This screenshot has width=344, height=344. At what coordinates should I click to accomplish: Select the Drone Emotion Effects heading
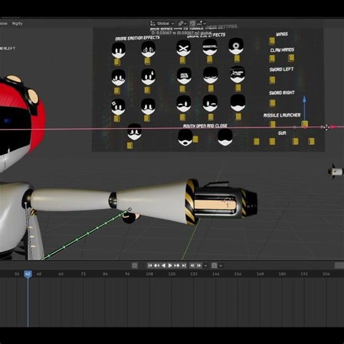138,38
